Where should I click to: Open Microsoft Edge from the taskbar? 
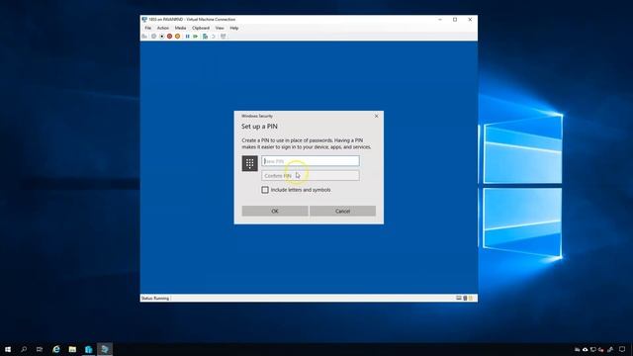pyautogui.click(x=56, y=349)
